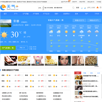Click the 常德30天天气 button

[94, 20]
